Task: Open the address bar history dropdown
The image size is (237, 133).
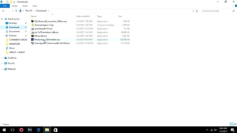Action: pos(193,11)
